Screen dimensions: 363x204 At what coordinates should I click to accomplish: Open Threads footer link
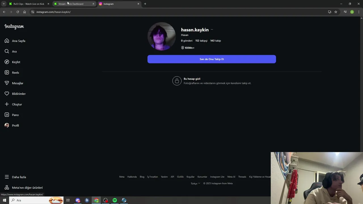pos(242,177)
